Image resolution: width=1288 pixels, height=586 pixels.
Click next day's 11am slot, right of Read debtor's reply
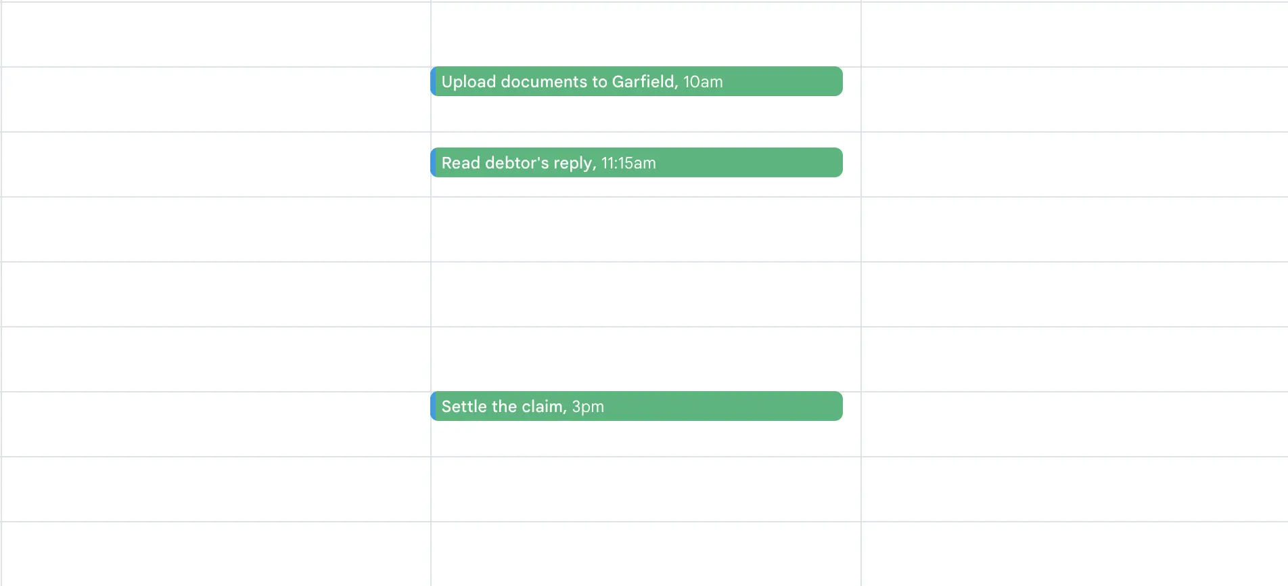tap(1074, 164)
